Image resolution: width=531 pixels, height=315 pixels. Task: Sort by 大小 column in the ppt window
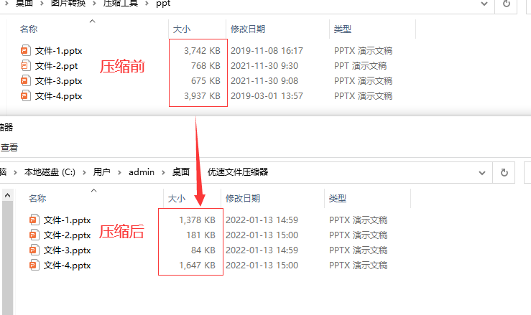(x=182, y=29)
